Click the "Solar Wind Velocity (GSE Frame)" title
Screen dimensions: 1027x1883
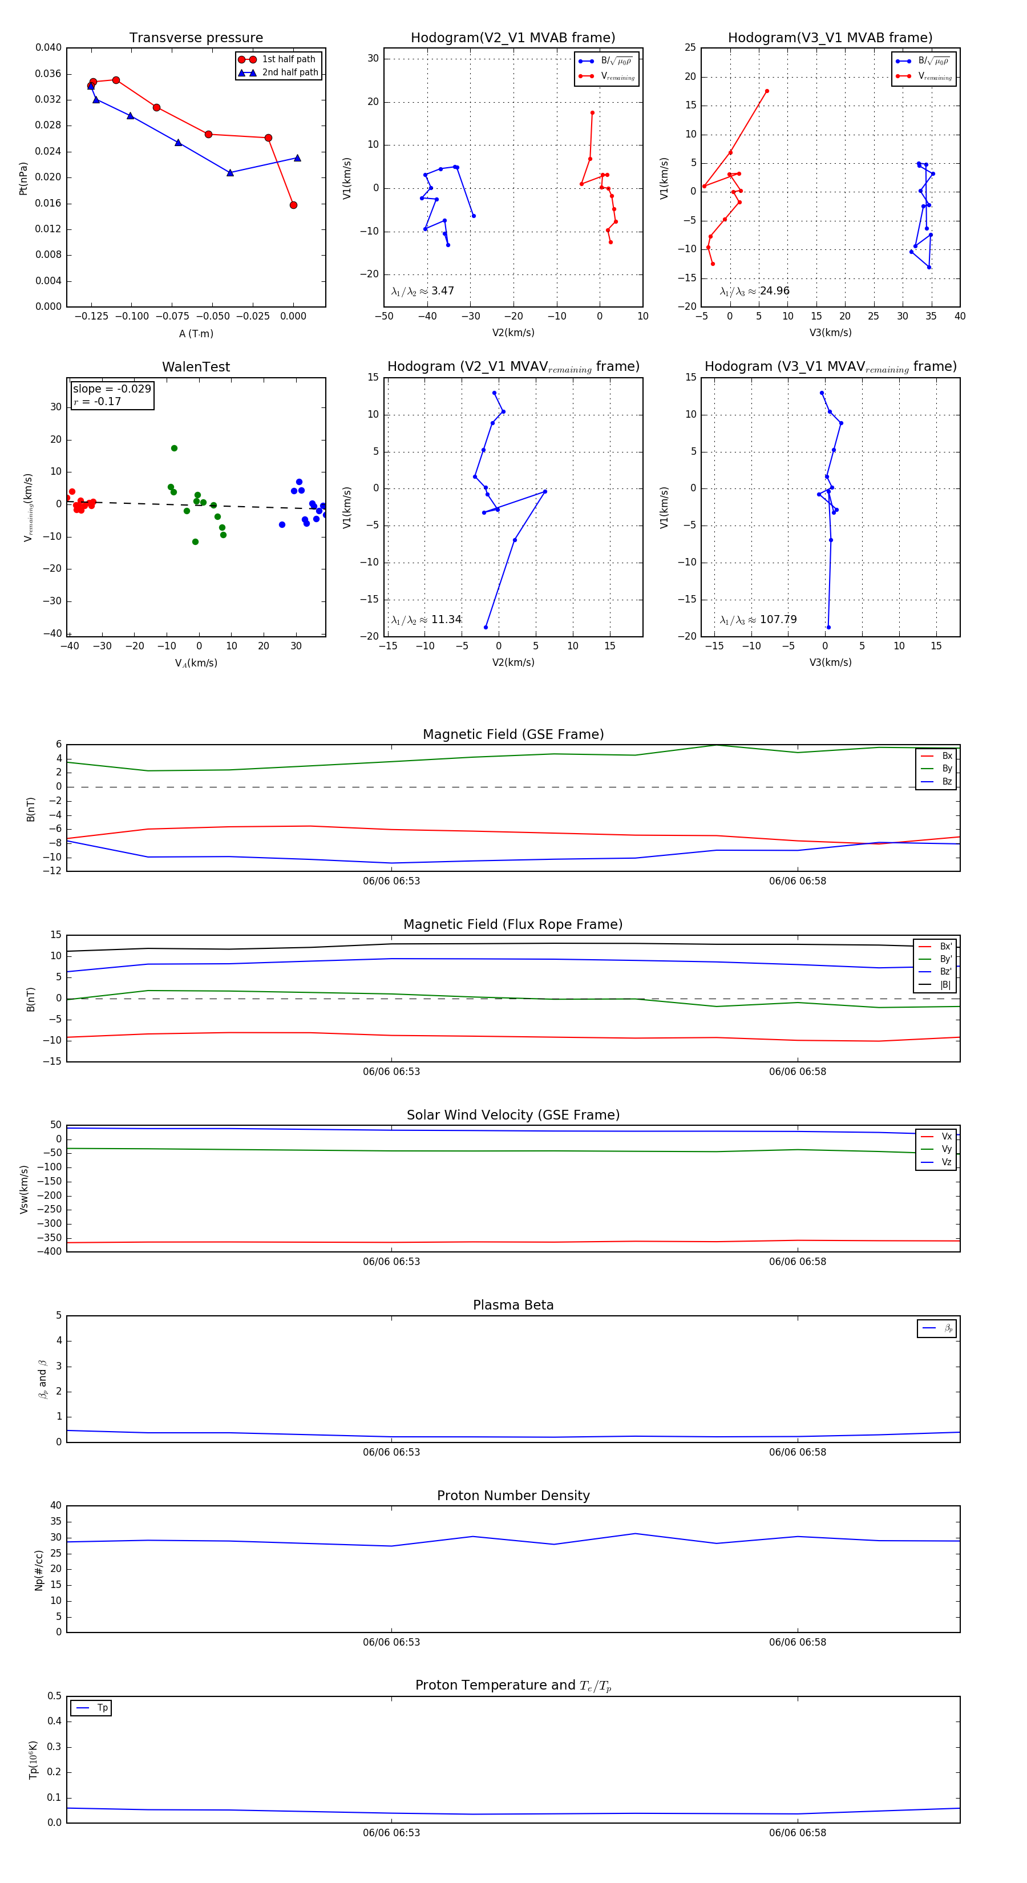click(513, 1116)
